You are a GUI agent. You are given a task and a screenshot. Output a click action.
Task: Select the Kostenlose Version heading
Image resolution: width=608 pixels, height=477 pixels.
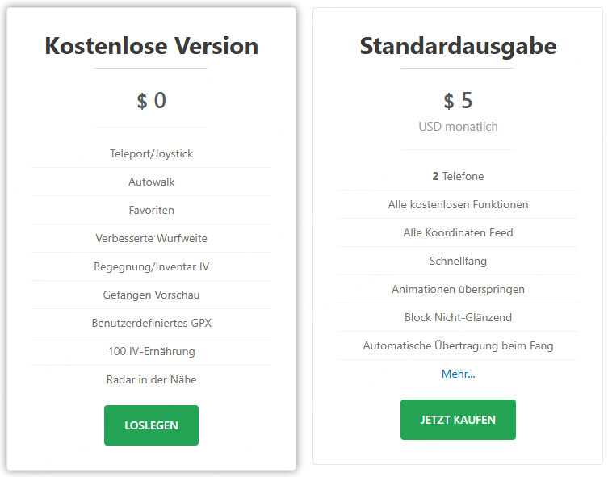pyautogui.click(x=151, y=45)
